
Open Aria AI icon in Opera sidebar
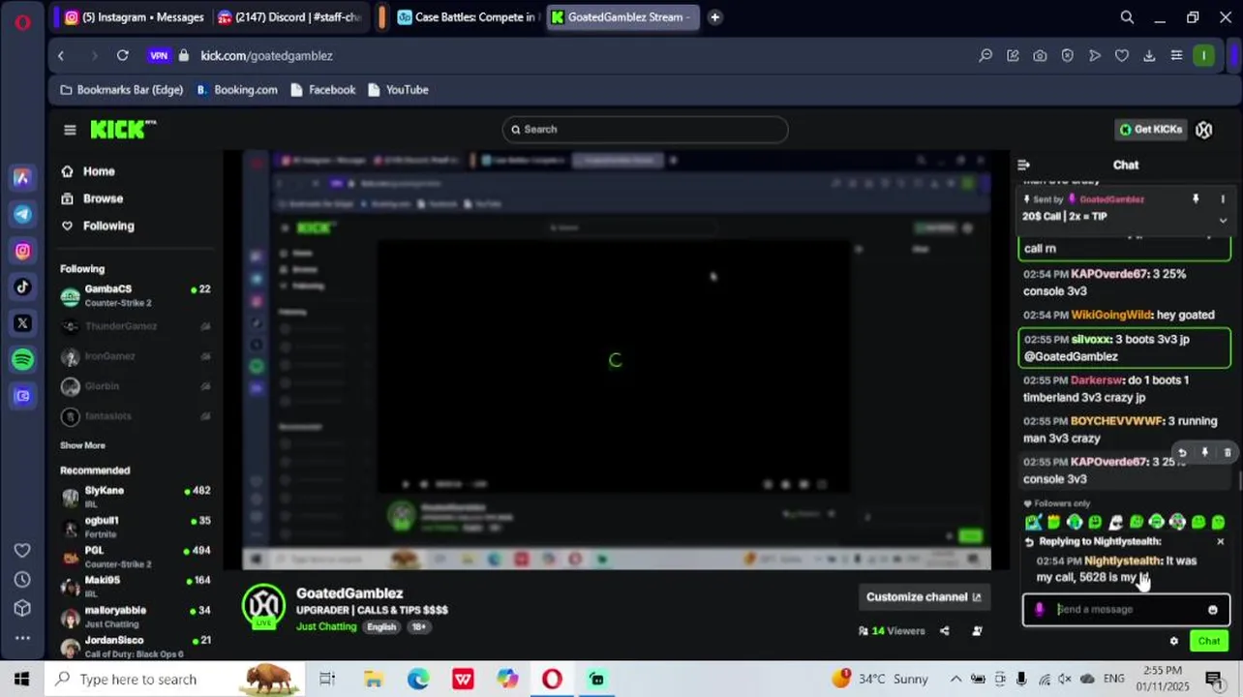22,178
